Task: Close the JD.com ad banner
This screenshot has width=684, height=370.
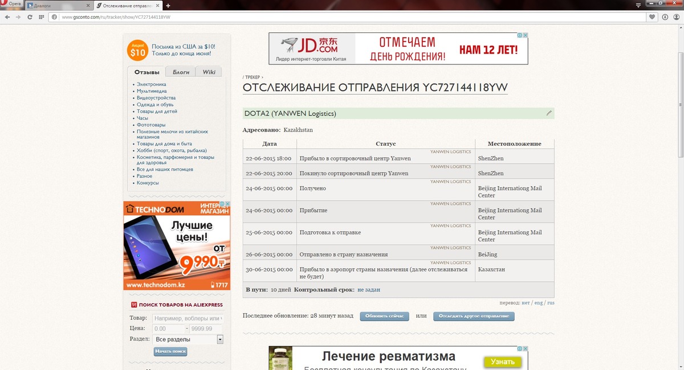Action: pyautogui.click(x=524, y=35)
